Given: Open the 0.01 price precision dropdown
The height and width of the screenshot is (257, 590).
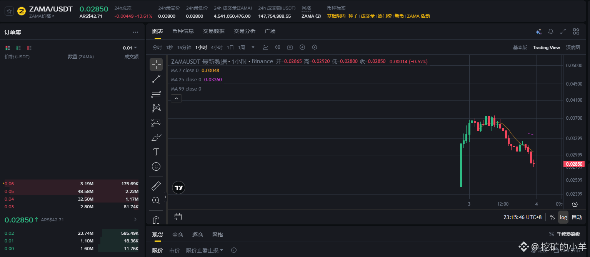Looking at the screenshot, I should pos(130,48).
